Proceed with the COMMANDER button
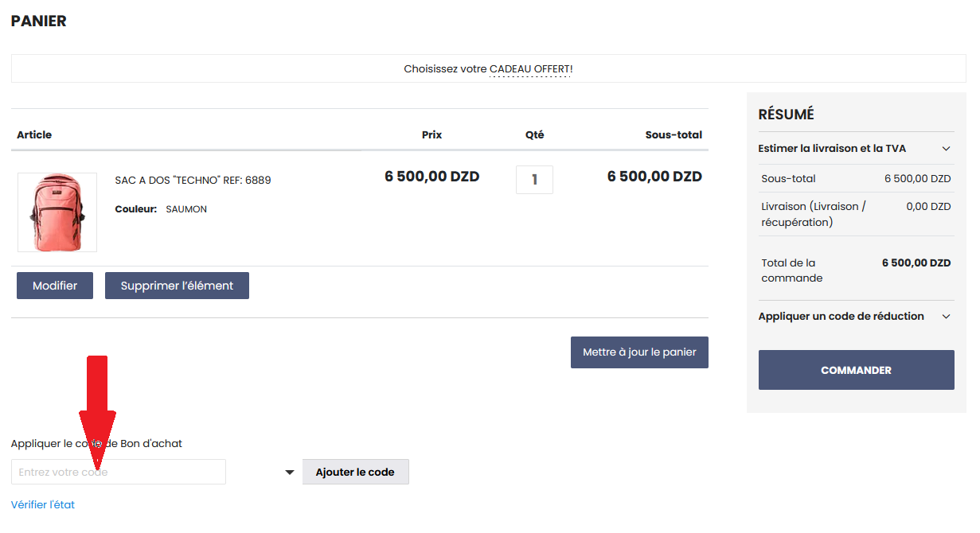Image resolution: width=980 pixels, height=533 pixels. click(x=856, y=370)
